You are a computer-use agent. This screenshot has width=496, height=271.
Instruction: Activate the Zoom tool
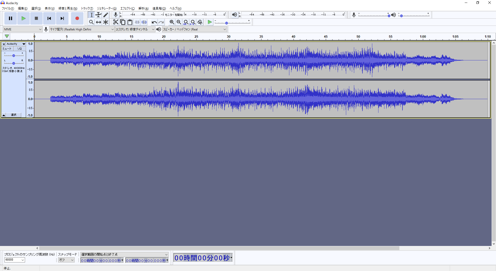click(91, 22)
